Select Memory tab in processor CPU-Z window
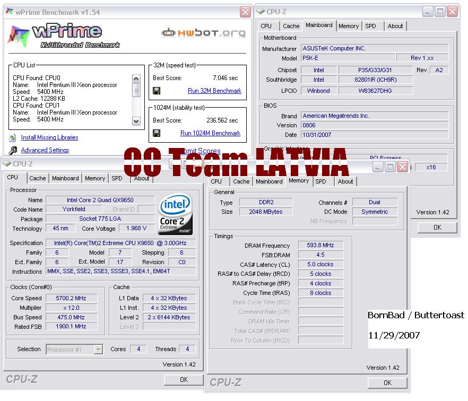 click(95, 178)
